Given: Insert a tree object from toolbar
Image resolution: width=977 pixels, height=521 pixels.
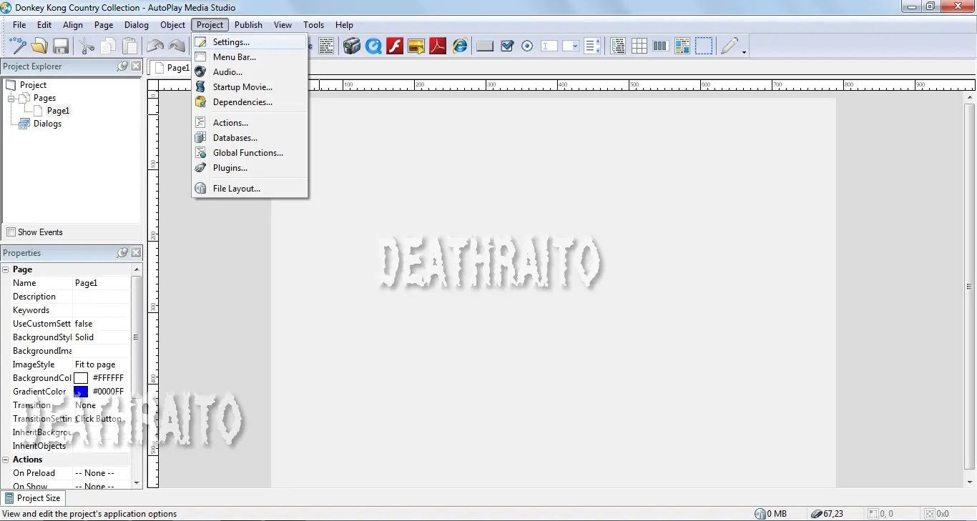Looking at the screenshot, I should [x=619, y=46].
